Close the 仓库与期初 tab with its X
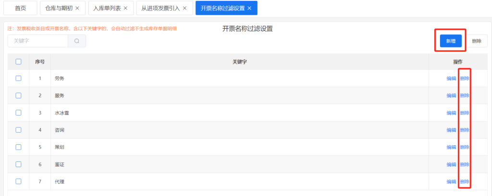Viewport: 492px width, 196px height. click(x=77, y=8)
